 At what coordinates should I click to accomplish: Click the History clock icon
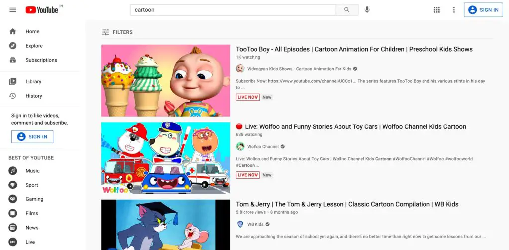[12, 96]
